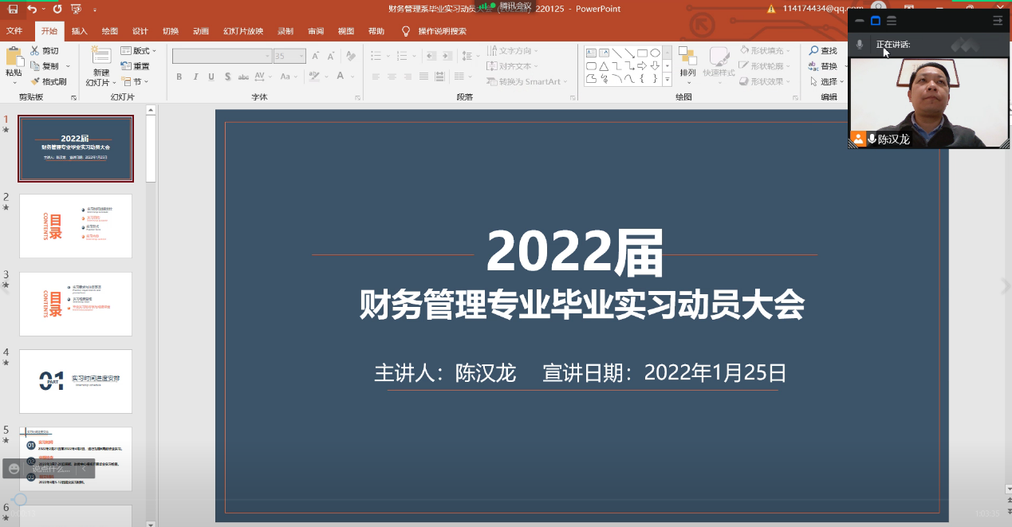This screenshot has height=527, width=1012.
Task: Click the lightbulb Tell Me icon
Action: coord(406,31)
